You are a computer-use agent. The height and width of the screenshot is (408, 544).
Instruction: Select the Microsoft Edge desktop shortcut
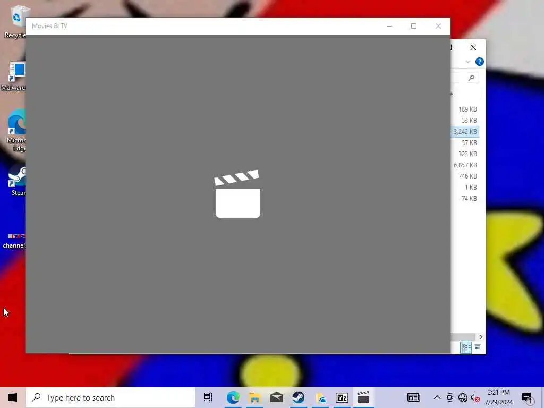(x=15, y=130)
